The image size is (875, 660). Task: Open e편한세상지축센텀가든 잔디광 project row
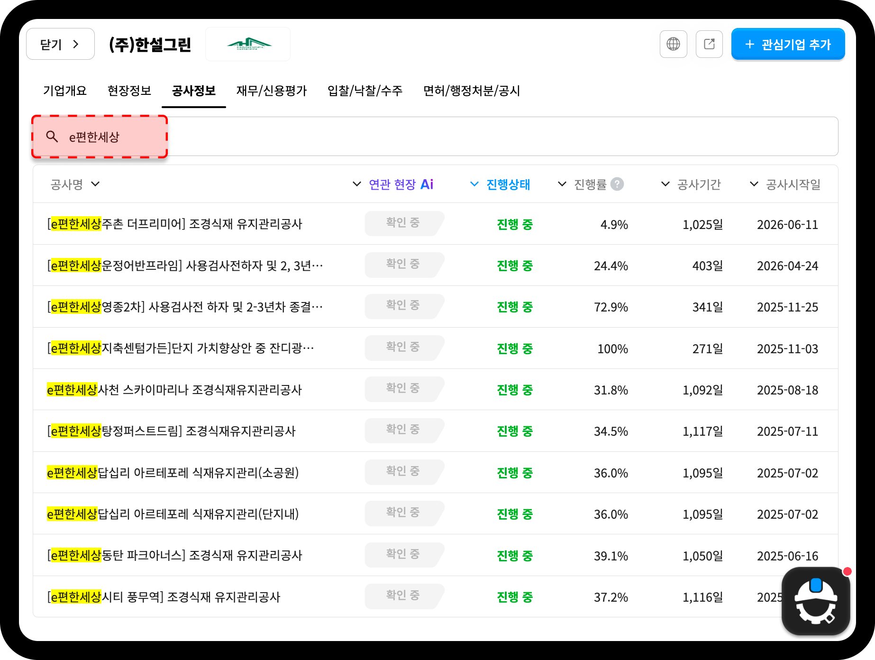[x=181, y=348]
